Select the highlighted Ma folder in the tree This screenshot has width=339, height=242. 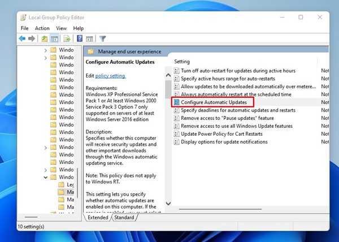tap(70, 192)
